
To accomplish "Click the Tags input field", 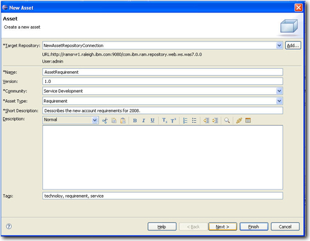I will pyautogui.click(x=162, y=196).
